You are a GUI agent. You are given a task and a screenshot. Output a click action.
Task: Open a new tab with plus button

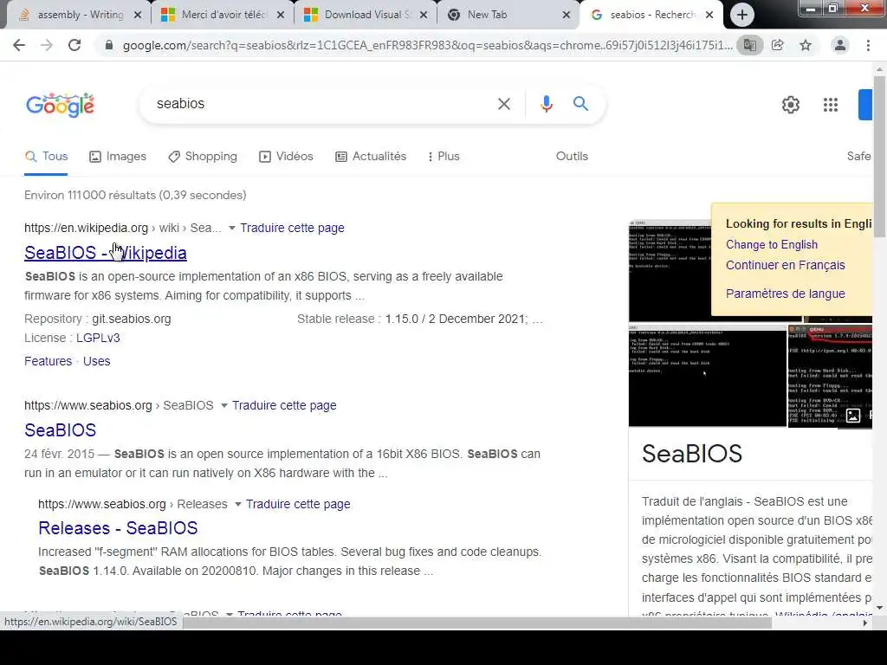(742, 15)
